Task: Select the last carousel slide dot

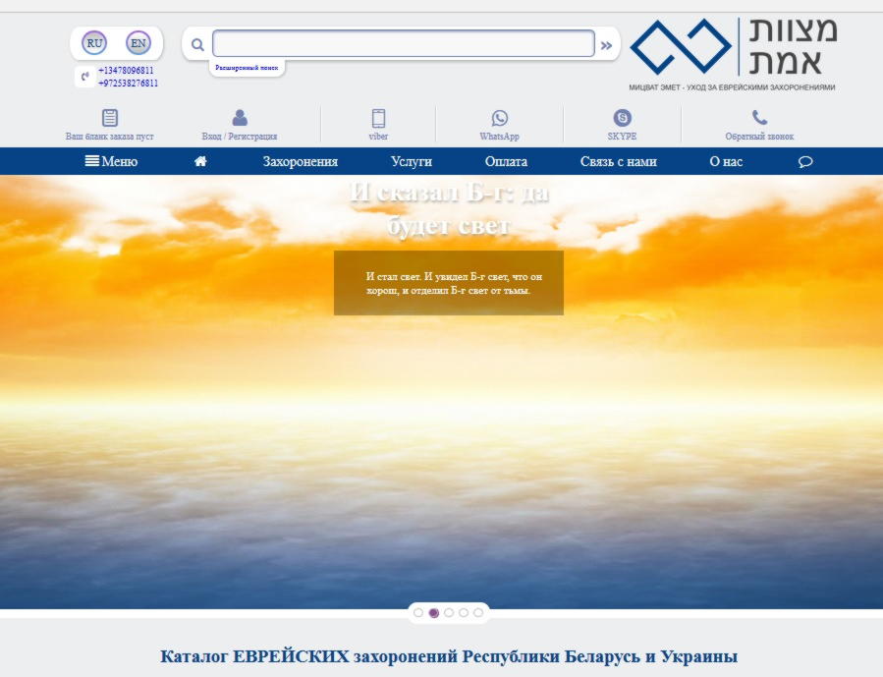Action: [x=478, y=612]
